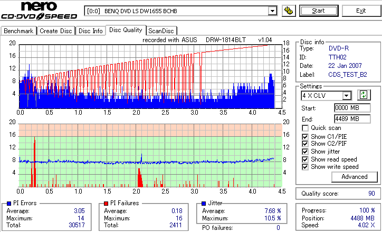Click Jitter maximum value 10.5 %
Image resolution: width=382 pixels, height=232 pixels.
pyautogui.click(x=273, y=218)
